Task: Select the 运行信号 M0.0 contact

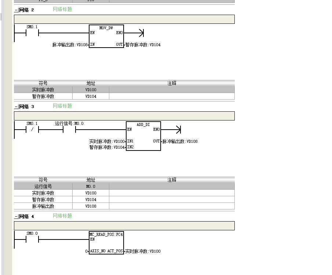Action: tap(69, 130)
